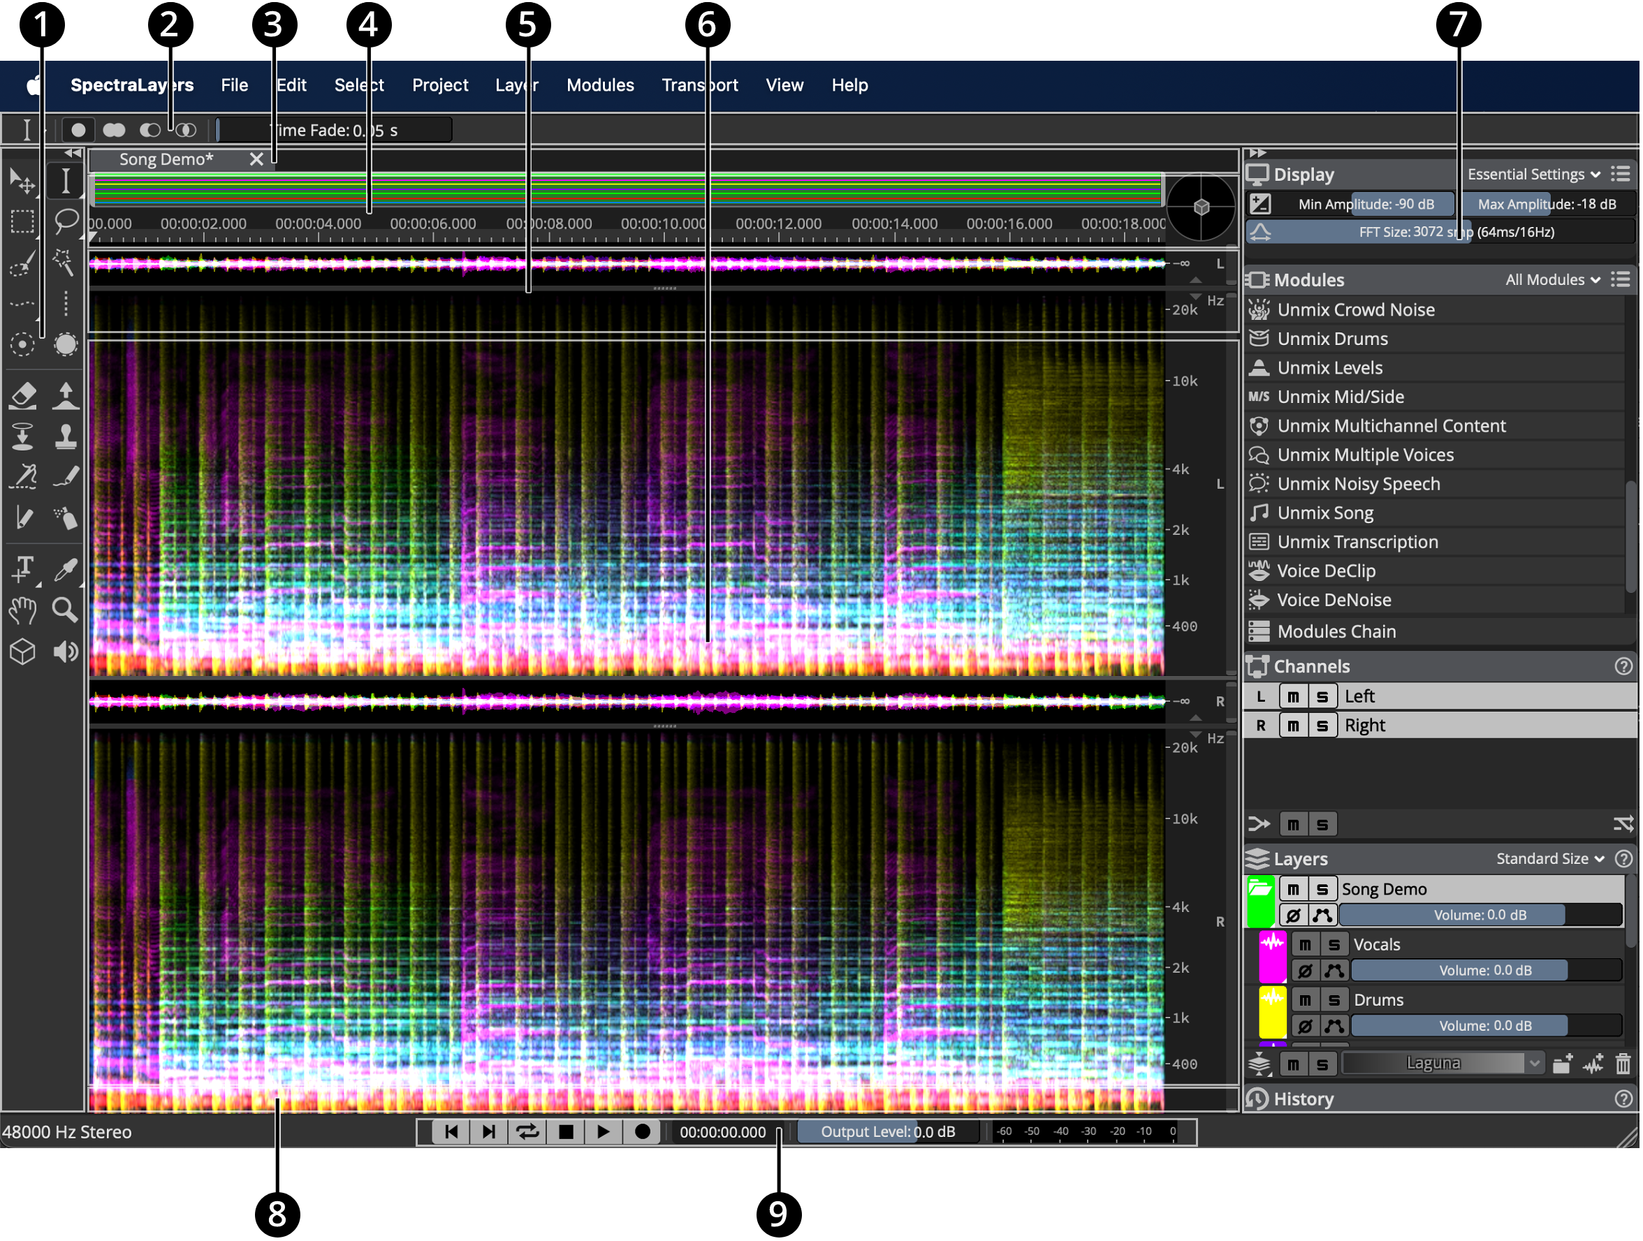Open the Modules menu
1643x1241 pixels.
[600, 85]
